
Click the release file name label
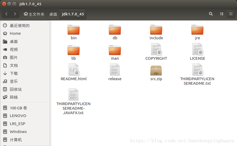pyautogui.click(x=115, y=79)
